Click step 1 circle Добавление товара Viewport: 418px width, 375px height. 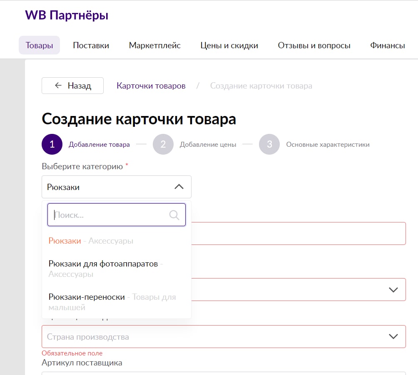point(52,144)
